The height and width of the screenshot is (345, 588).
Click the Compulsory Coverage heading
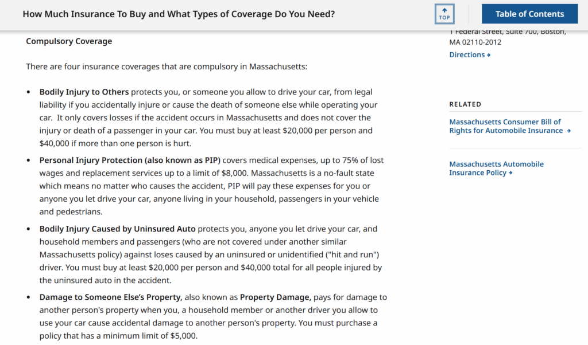(69, 41)
